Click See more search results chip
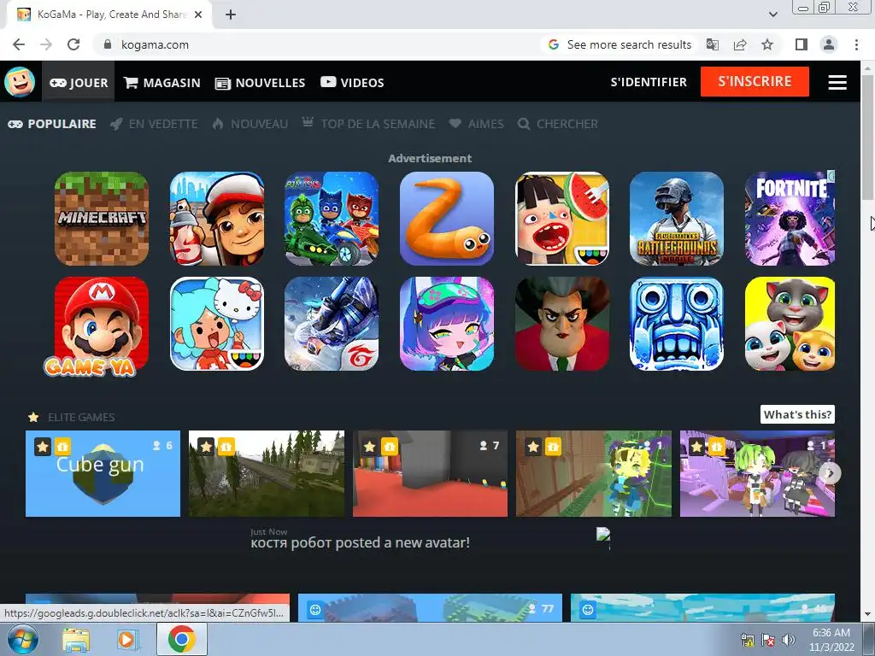The image size is (875, 656). tap(620, 44)
